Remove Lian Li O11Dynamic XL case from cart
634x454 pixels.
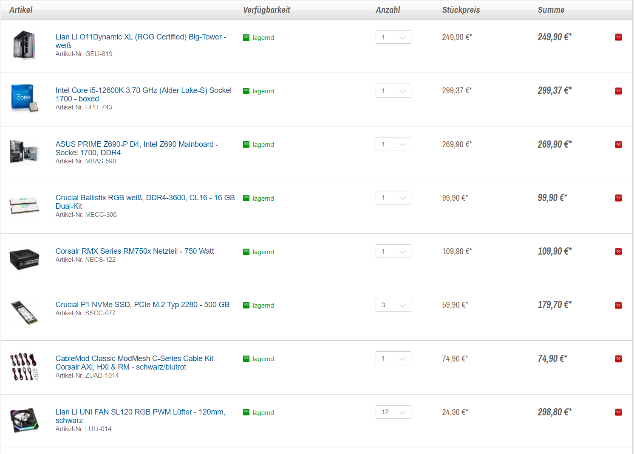point(618,37)
